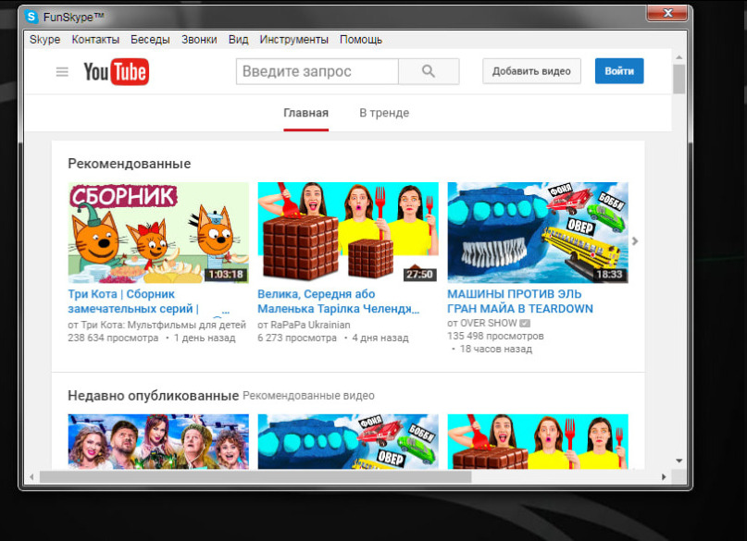Click the Skype icon in title bar

click(x=31, y=16)
